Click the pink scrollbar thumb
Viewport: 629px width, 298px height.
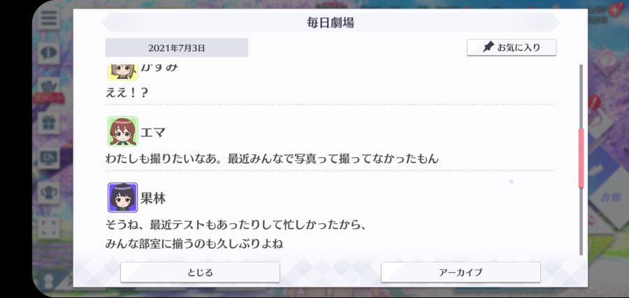(581, 158)
